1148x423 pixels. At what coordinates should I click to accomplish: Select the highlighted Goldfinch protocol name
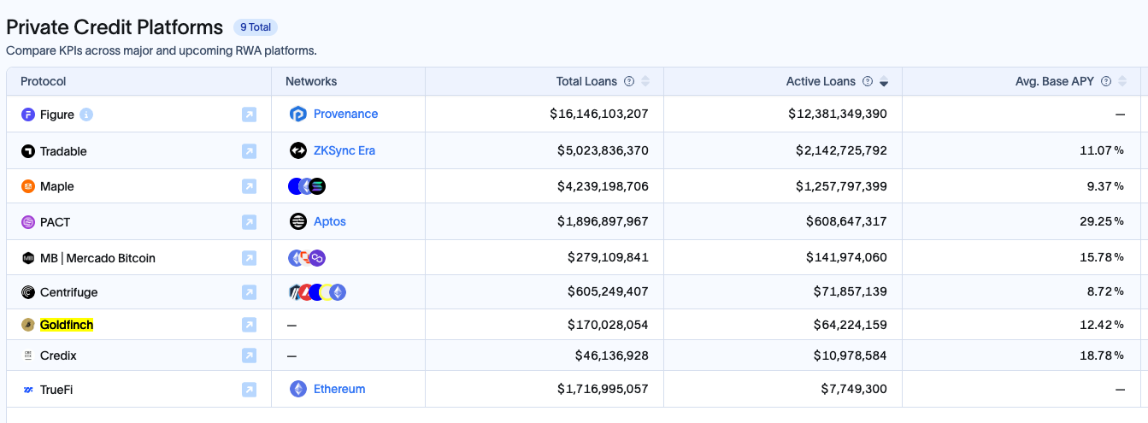(x=67, y=325)
